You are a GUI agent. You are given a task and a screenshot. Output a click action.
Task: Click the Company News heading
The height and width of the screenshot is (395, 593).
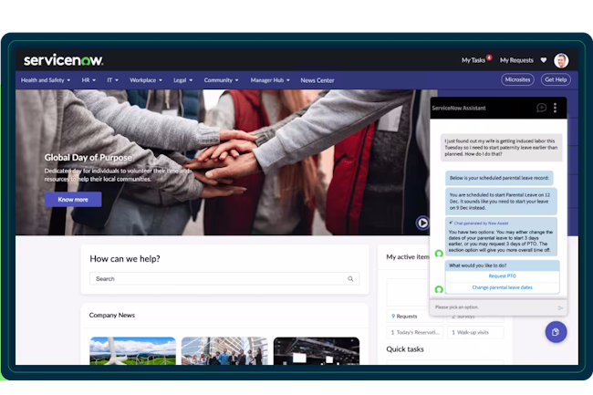tap(112, 315)
